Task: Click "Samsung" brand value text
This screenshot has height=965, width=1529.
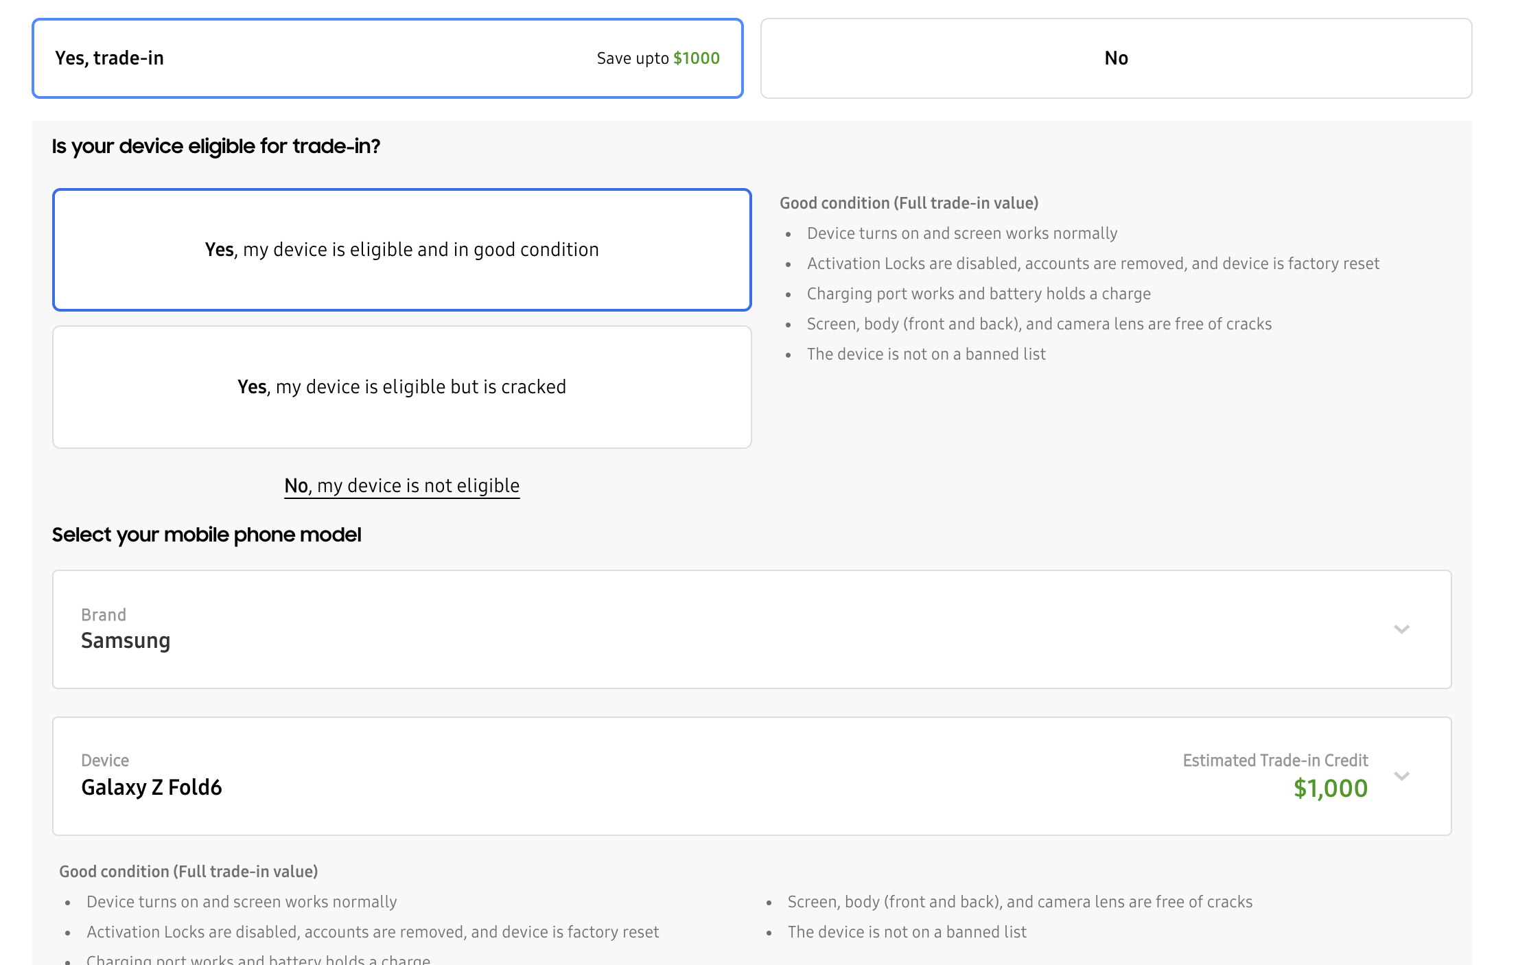Action: click(126, 640)
